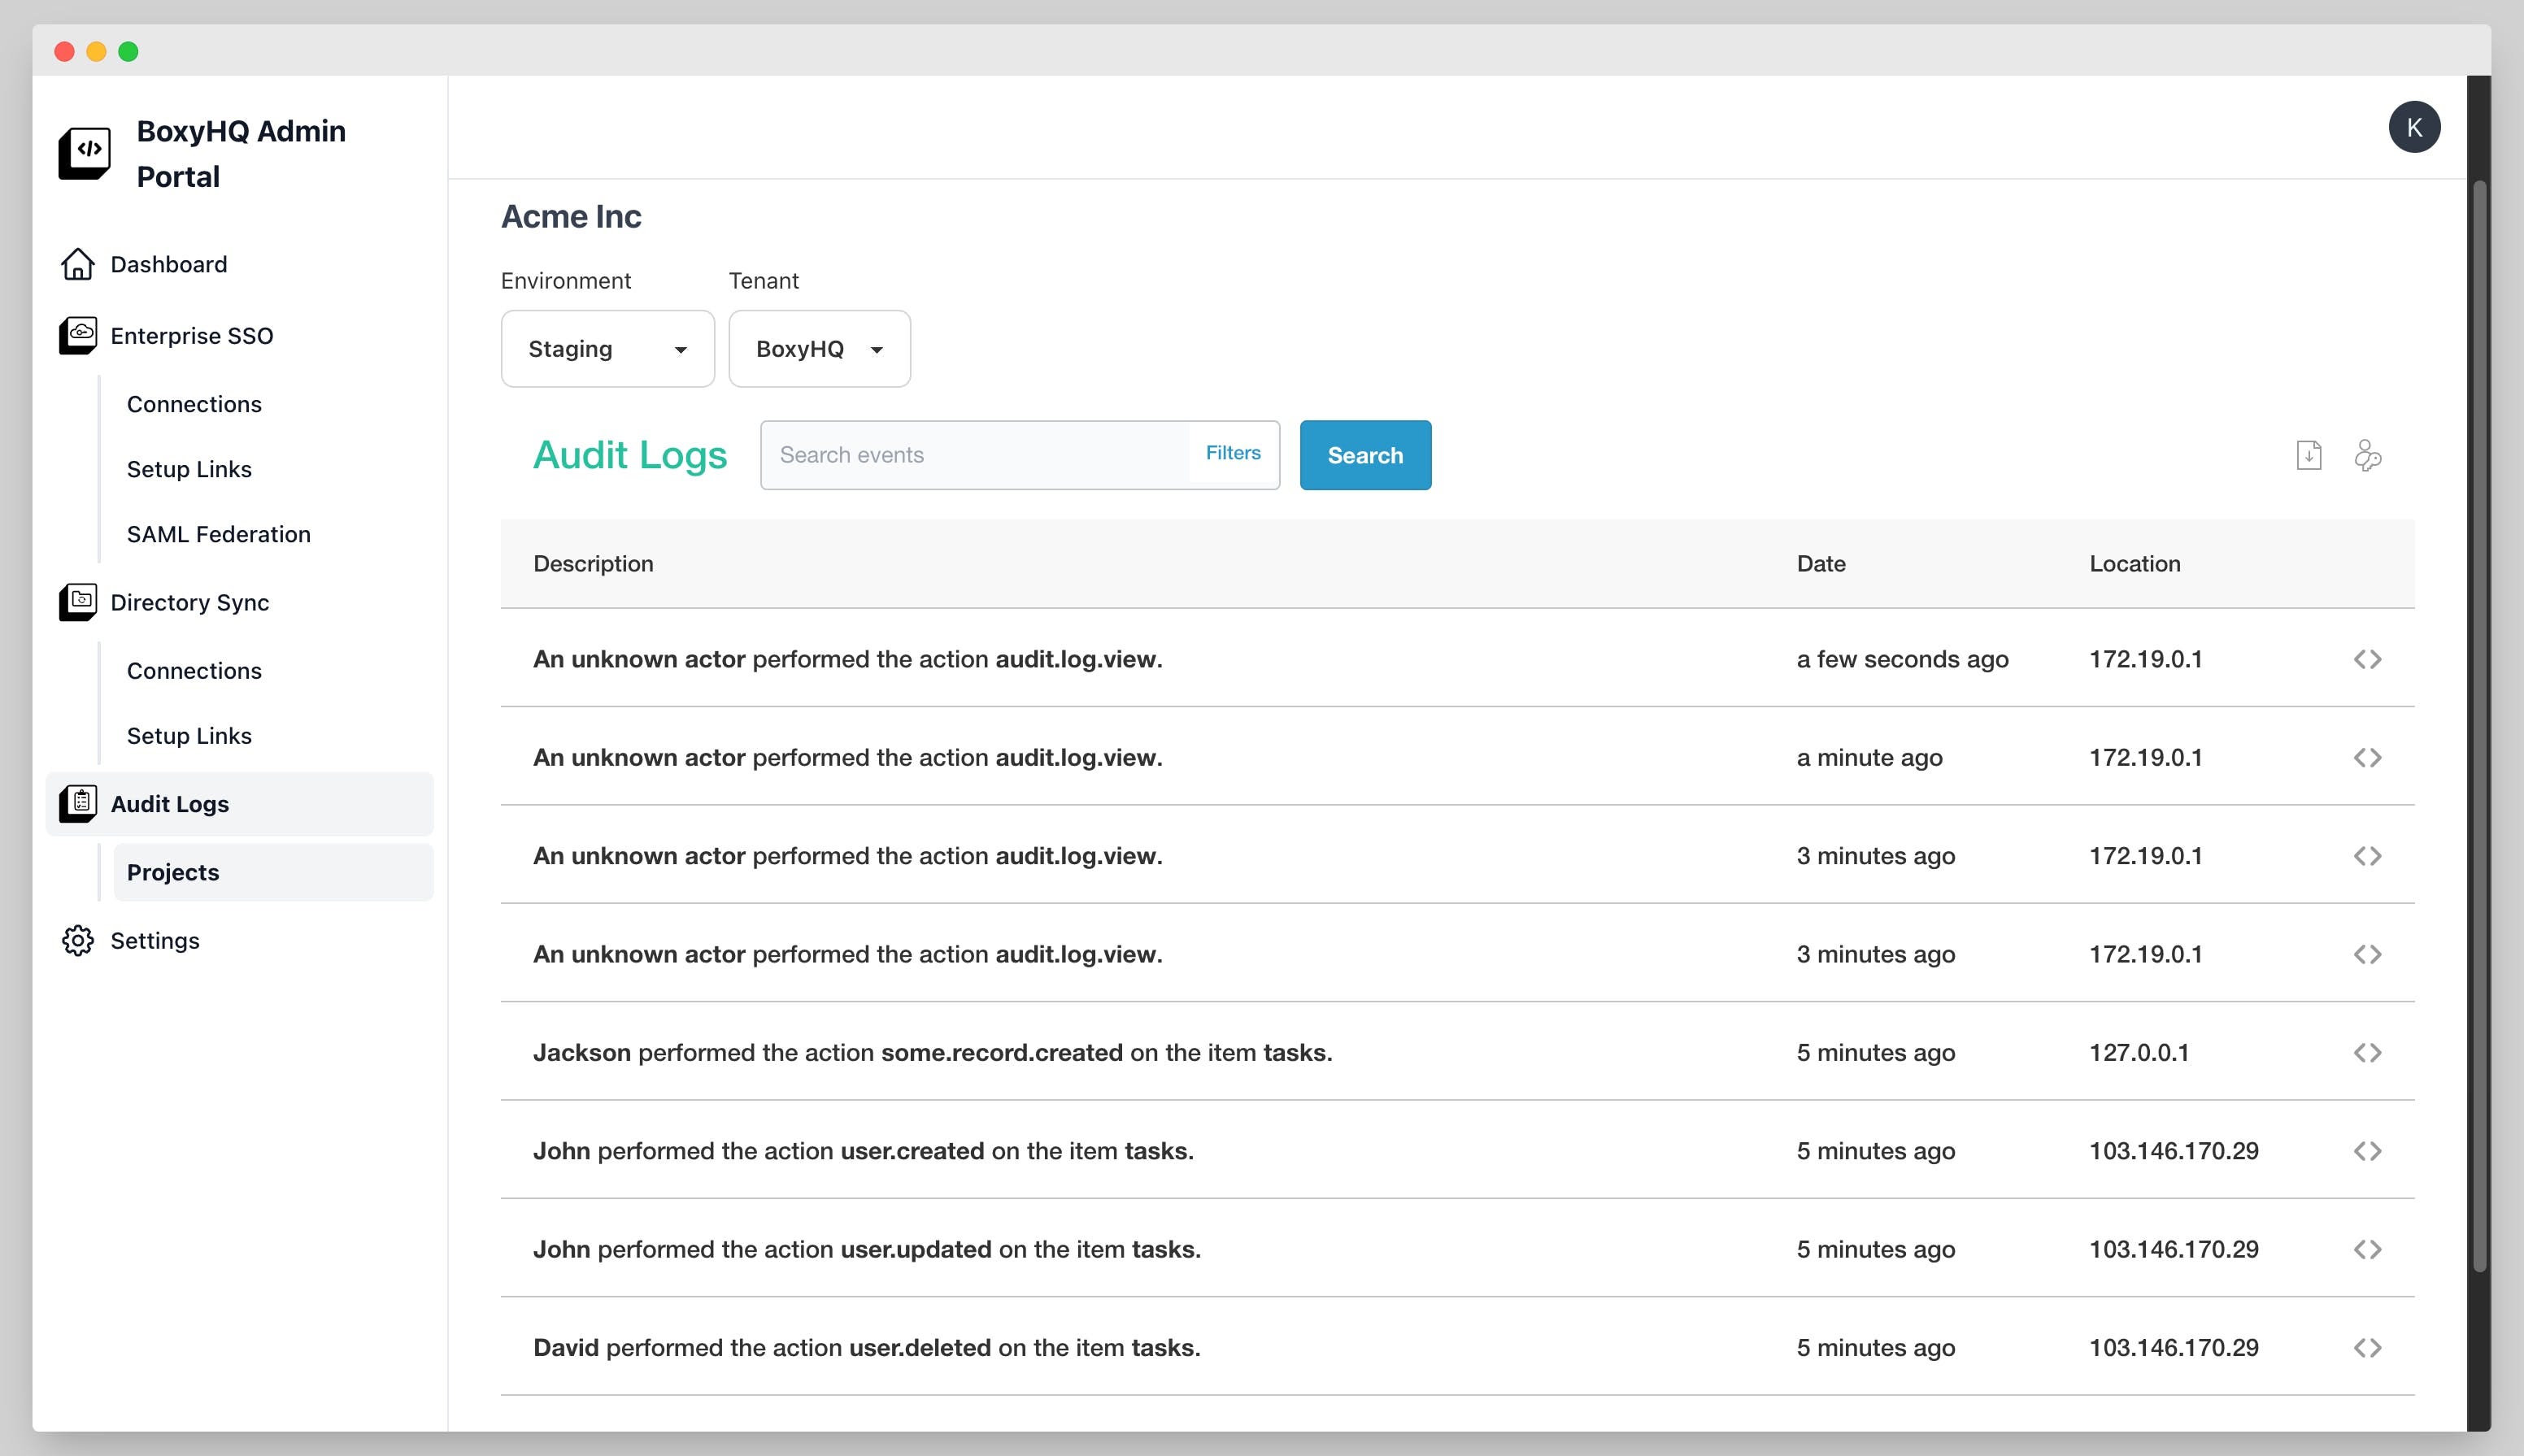This screenshot has height=1456, width=2524.
Task: Click the Enterprise SSO cloud icon
Action: (78, 335)
